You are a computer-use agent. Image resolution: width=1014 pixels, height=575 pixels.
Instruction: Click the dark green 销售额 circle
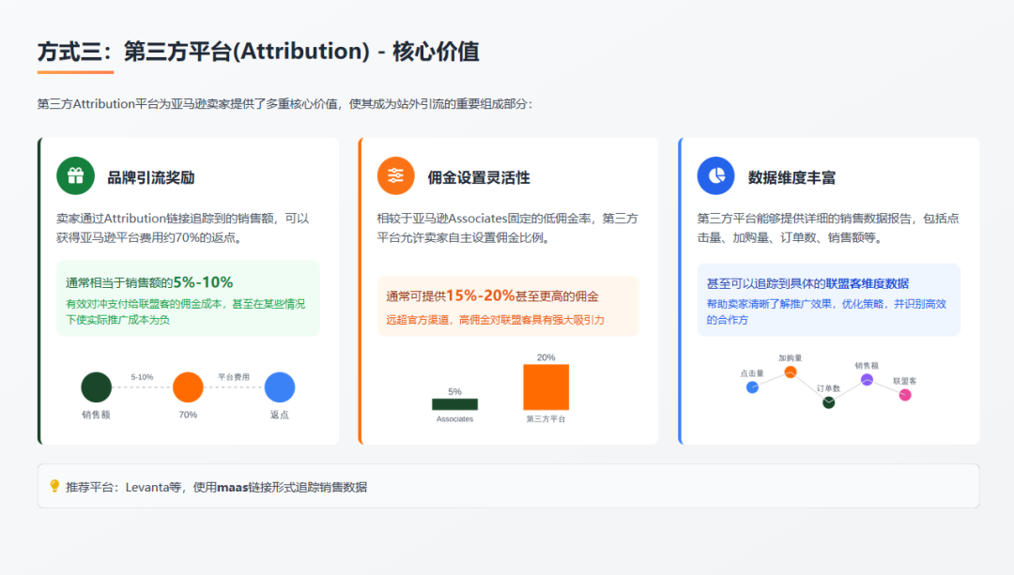(97, 387)
